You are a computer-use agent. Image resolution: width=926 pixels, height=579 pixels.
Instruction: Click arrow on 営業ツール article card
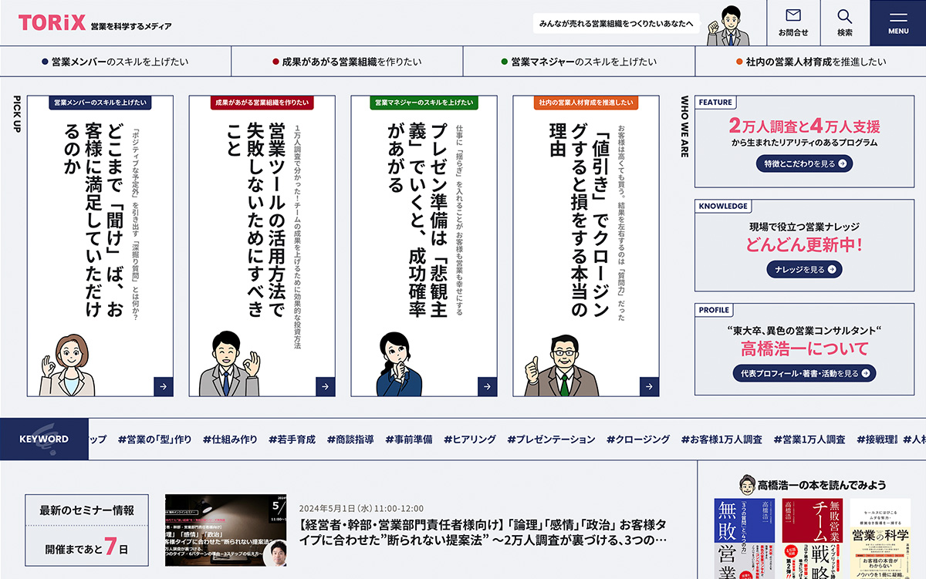[325, 386]
